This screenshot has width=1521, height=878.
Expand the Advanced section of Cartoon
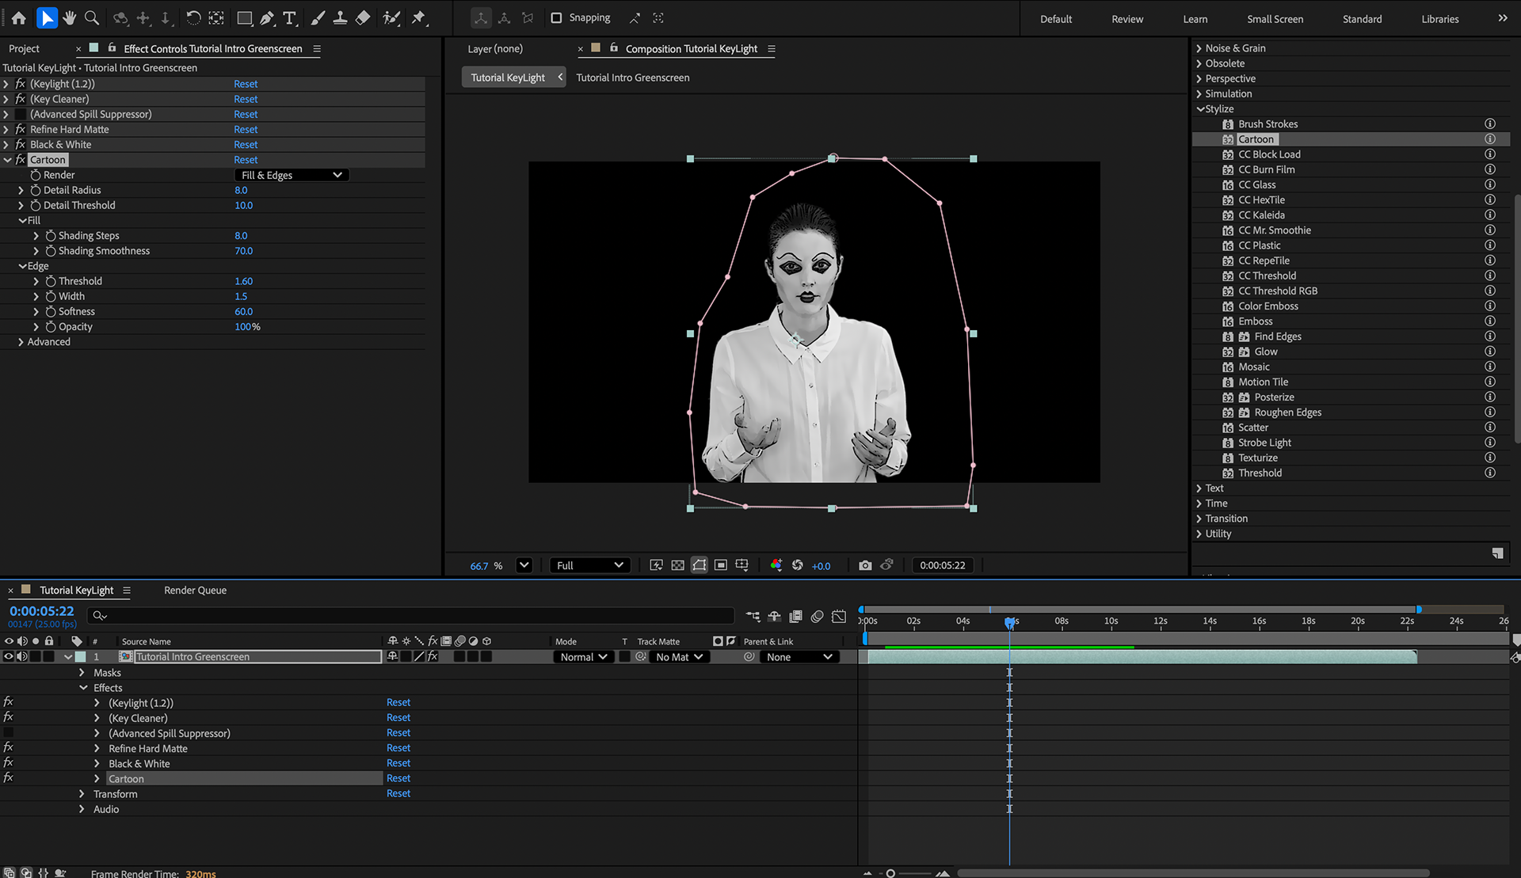tap(21, 342)
